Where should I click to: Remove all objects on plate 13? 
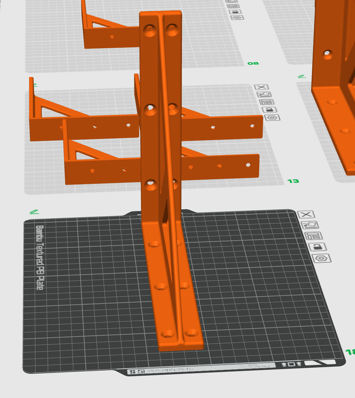pyautogui.click(x=262, y=87)
